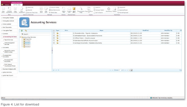The image size is (187, 107).
Task: Open the page-size dropdown in the list pager
Action: pos(131,70)
